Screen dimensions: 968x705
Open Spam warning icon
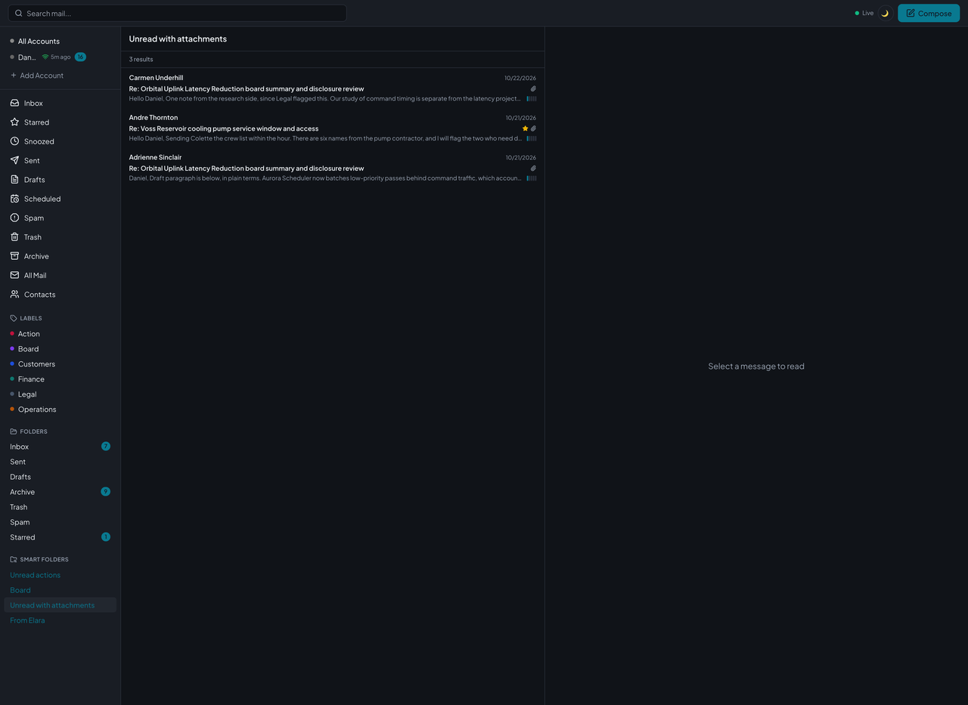[x=14, y=218]
